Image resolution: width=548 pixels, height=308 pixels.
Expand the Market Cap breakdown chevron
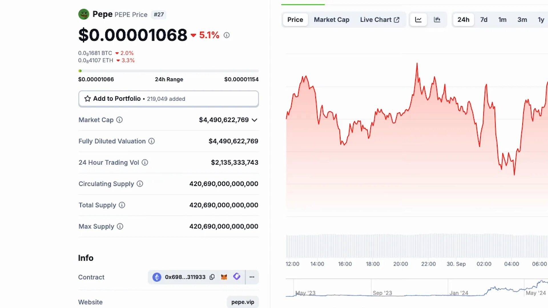254,120
